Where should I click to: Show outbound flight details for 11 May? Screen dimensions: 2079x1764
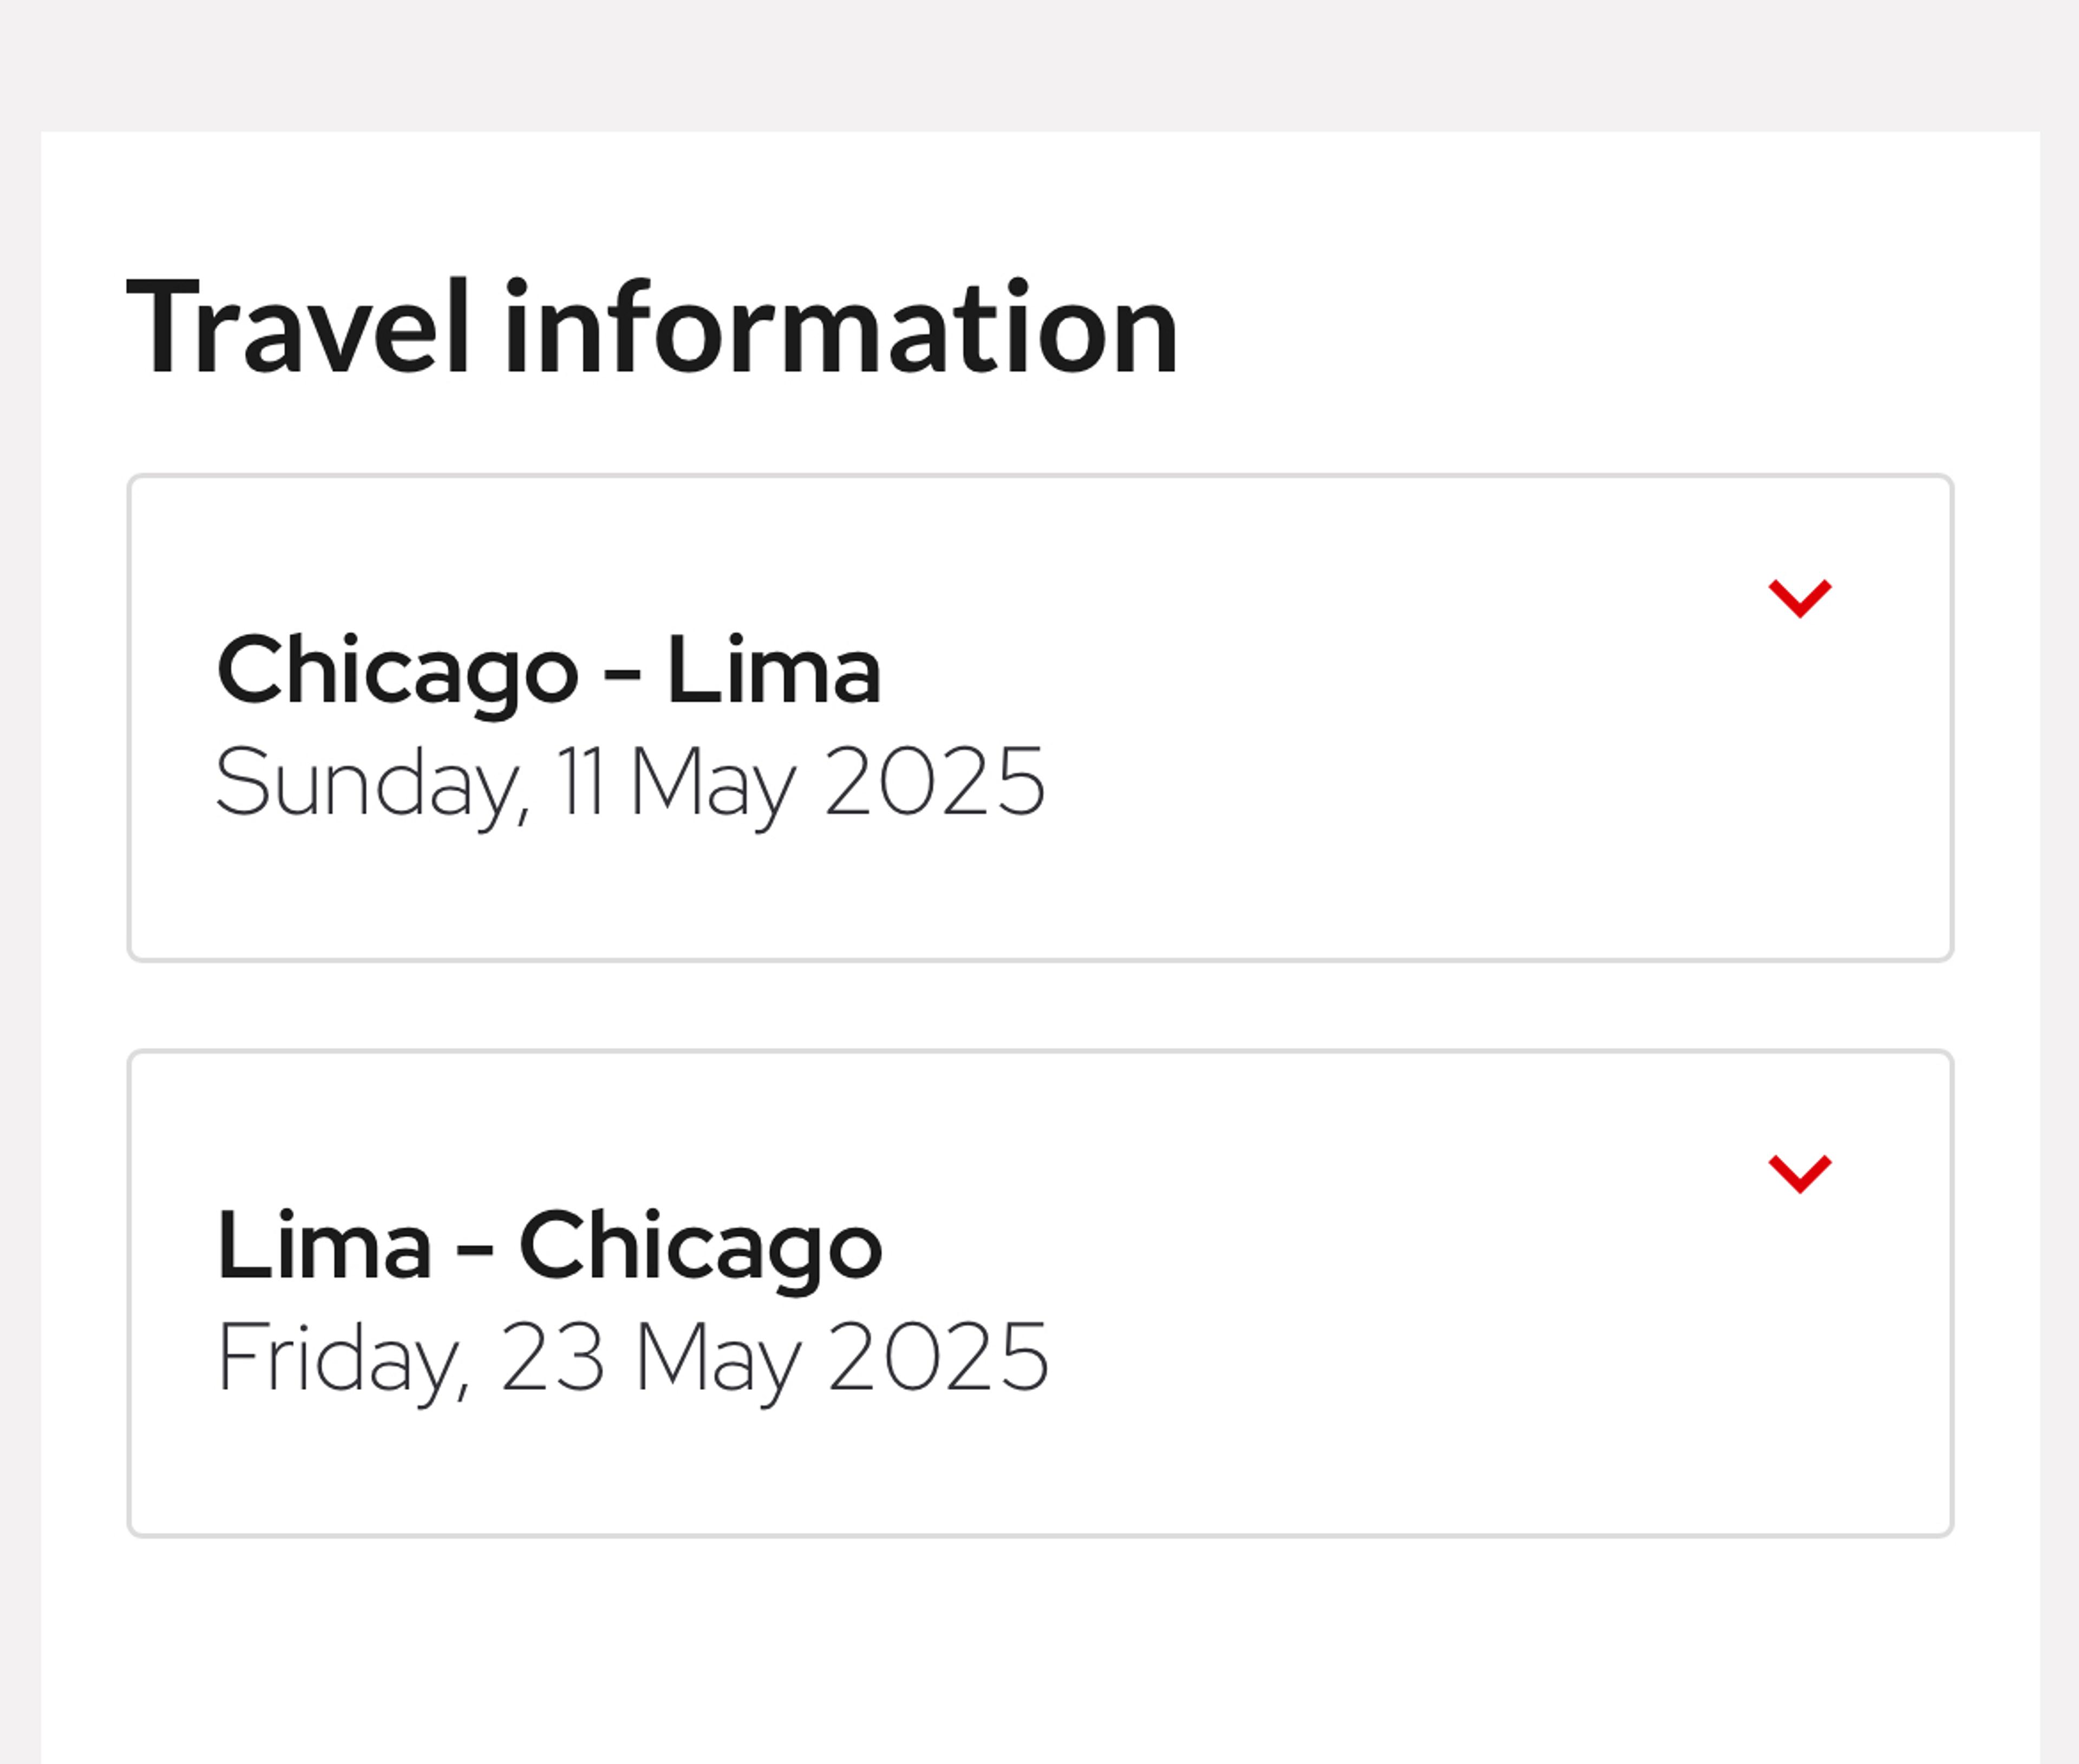[x=1799, y=599]
